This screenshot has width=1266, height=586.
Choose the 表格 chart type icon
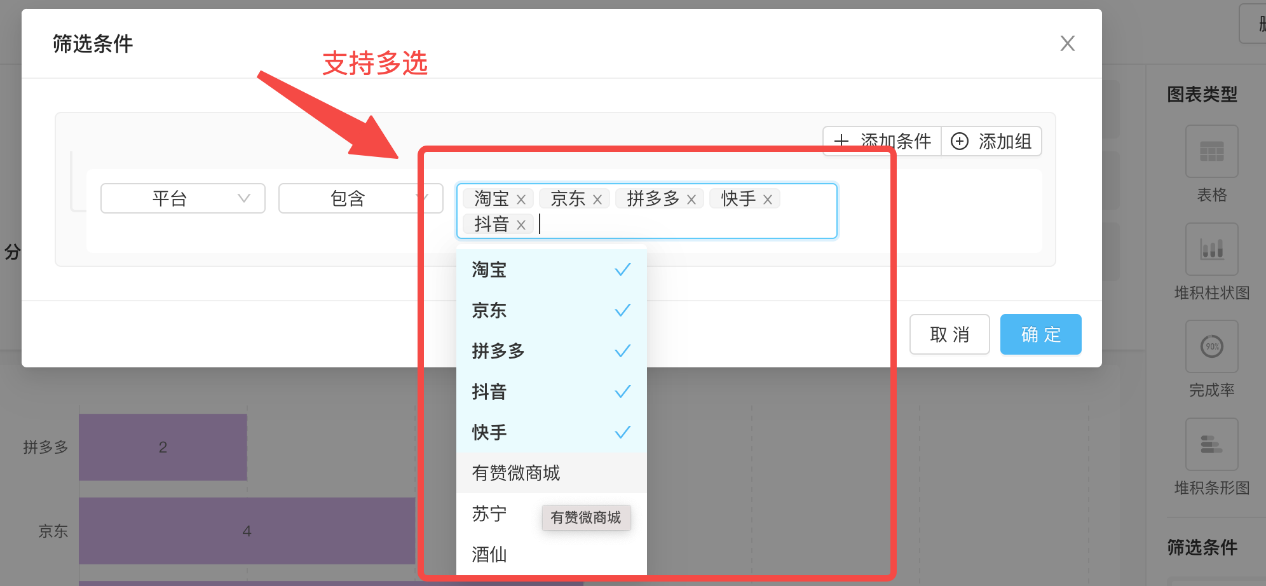point(1211,151)
